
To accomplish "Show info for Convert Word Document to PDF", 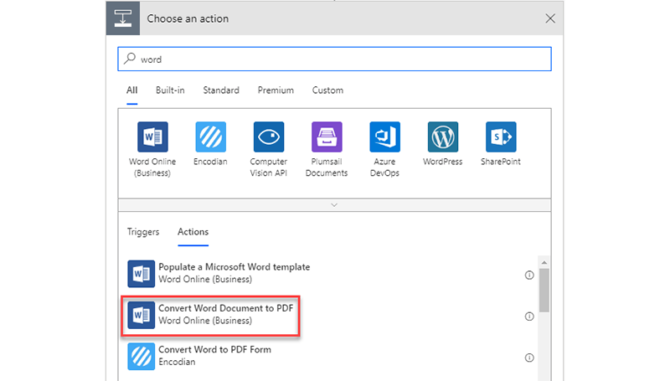I will click(529, 317).
